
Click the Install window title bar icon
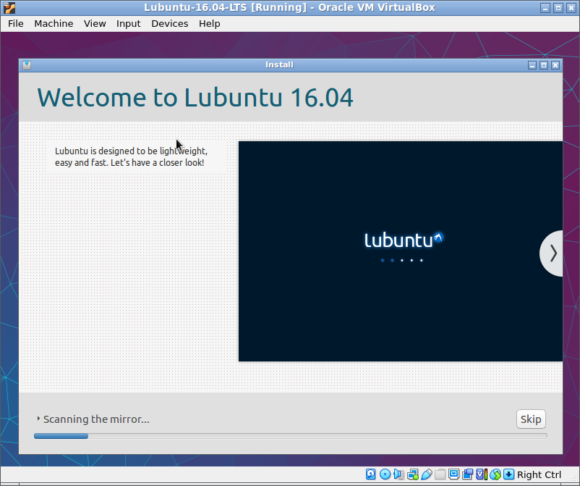pos(27,65)
